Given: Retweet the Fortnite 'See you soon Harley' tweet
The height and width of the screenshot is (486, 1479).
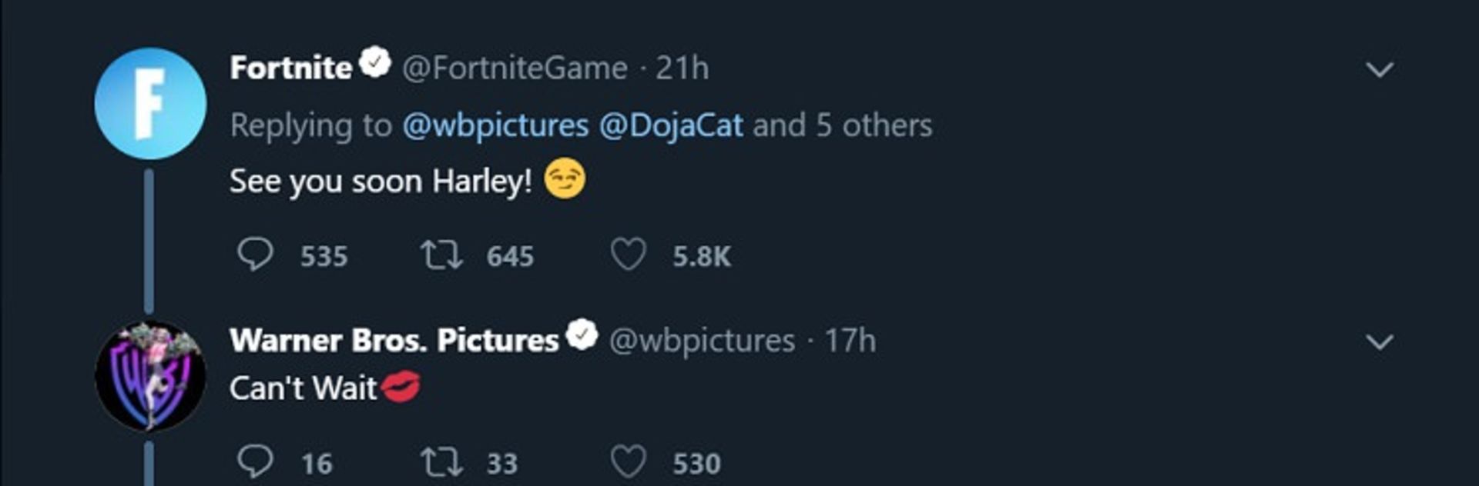Looking at the screenshot, I should tap(441, 255).
